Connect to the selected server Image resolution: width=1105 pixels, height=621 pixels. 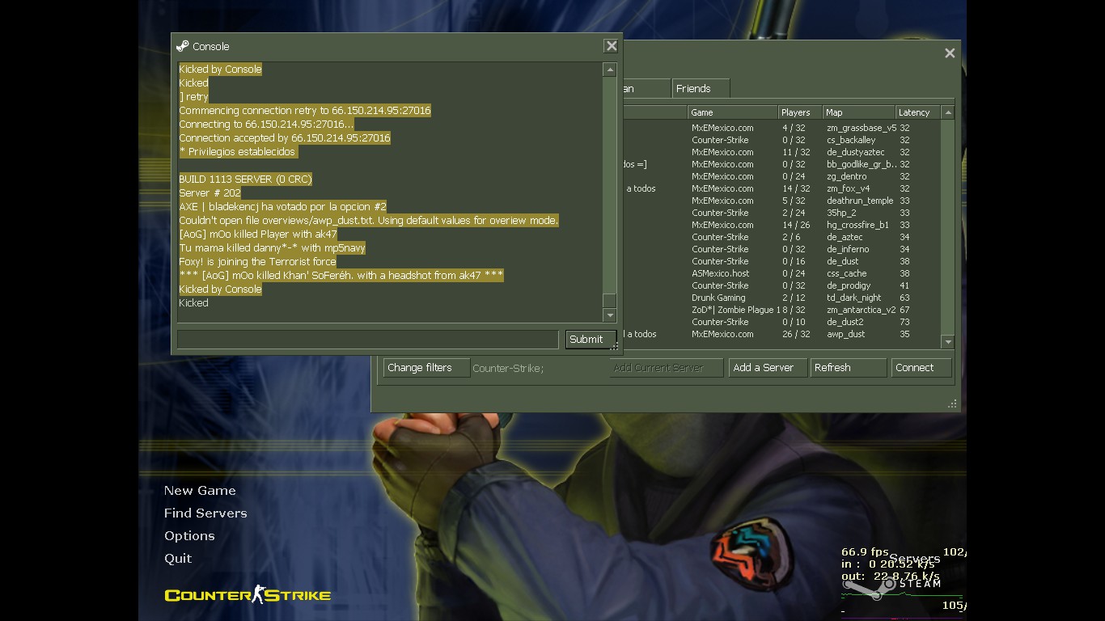pos(921,367)
